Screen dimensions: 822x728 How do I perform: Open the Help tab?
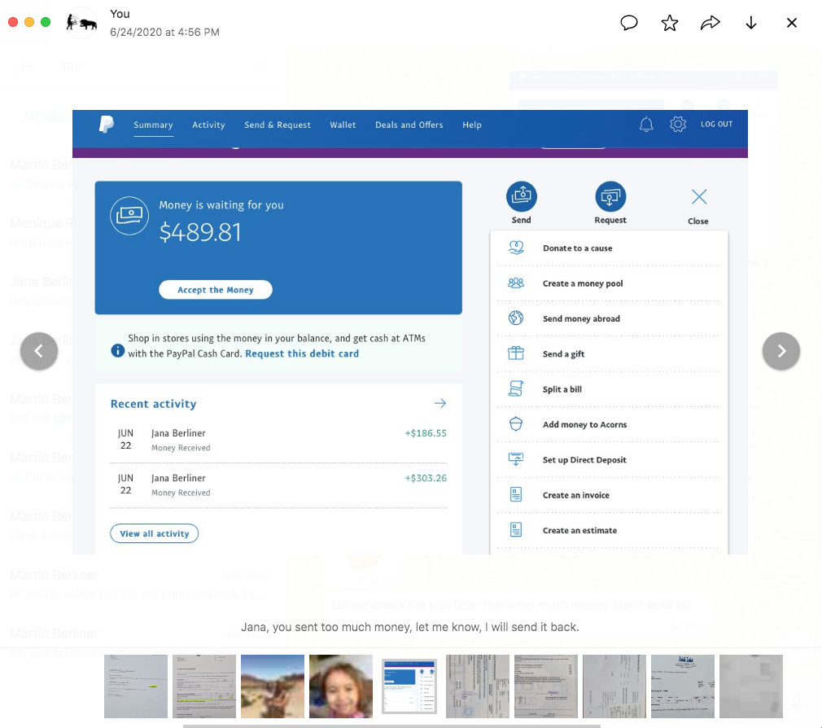pyautogui.click(x=472, y=125)
